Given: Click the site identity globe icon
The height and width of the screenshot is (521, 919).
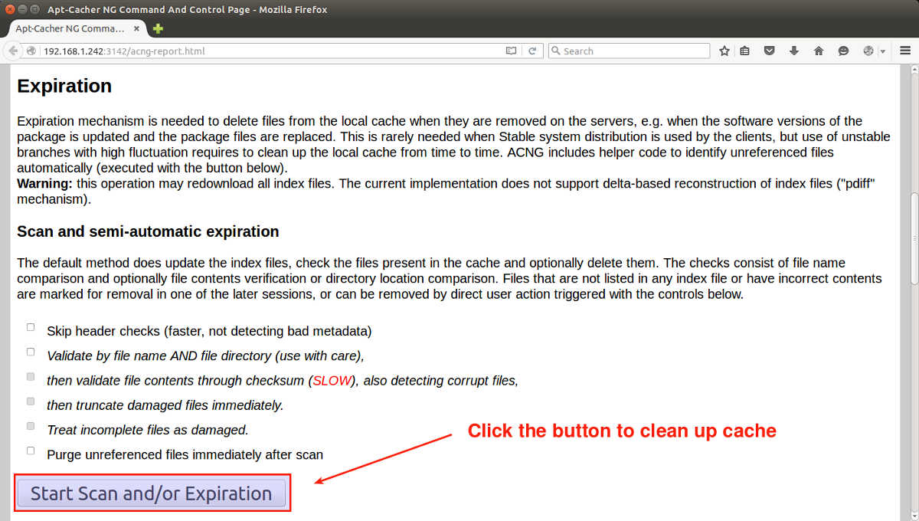Looking at the screenshot, I should 31,51.
